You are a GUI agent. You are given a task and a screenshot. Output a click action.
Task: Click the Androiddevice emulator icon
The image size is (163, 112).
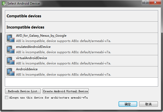pyautogui.click(x=11, y=72)
